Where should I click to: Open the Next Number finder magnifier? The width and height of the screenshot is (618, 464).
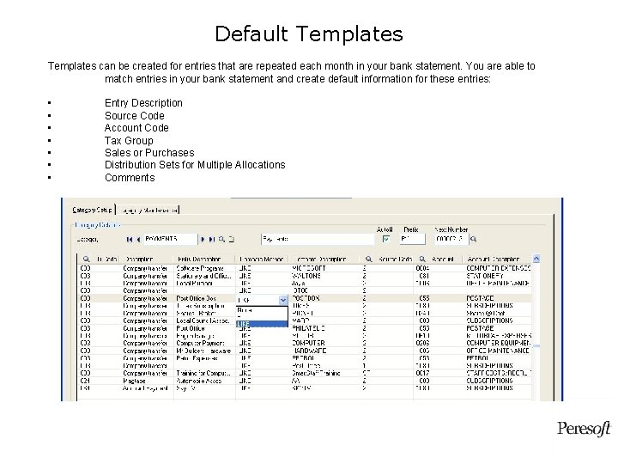coord(473,239)
